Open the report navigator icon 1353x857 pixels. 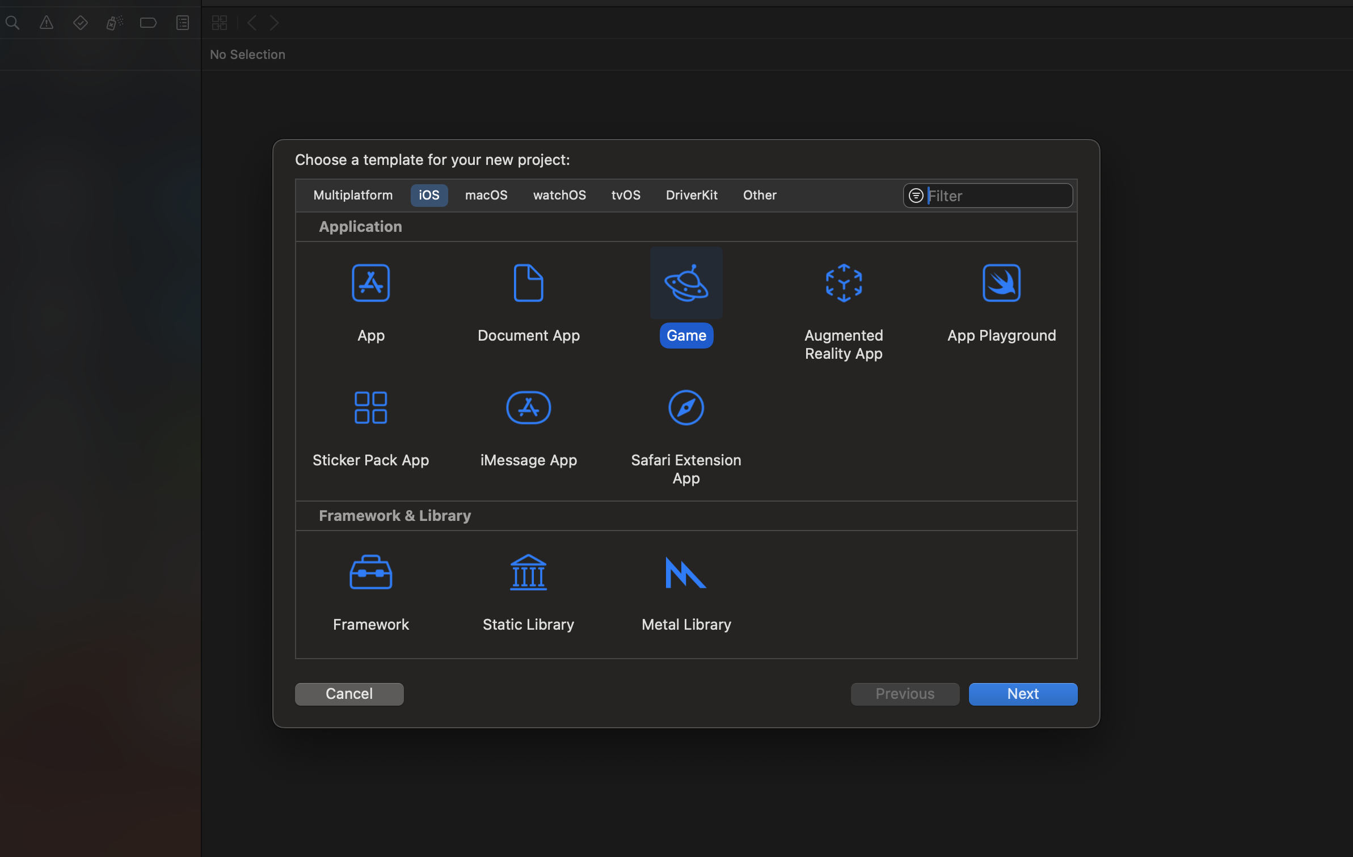182,23
